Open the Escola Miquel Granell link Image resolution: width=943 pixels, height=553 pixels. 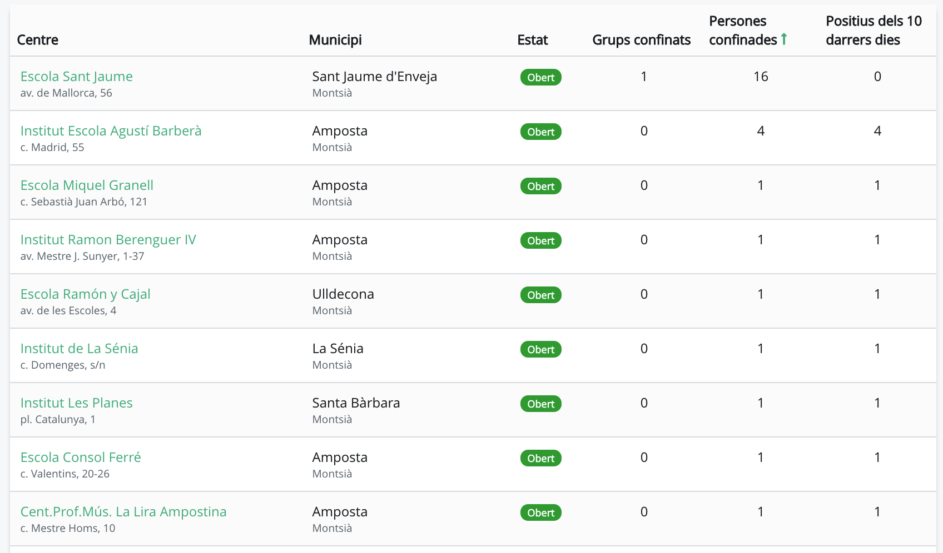(87, 185)
